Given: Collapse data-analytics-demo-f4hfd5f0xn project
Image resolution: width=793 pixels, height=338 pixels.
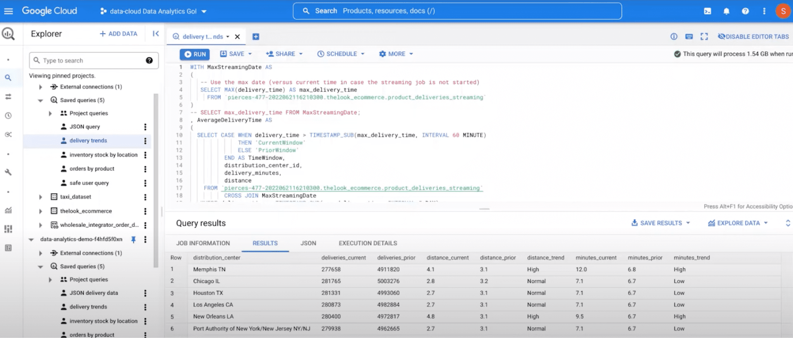Looking at the screenshot, I should (x=31, y=239).
